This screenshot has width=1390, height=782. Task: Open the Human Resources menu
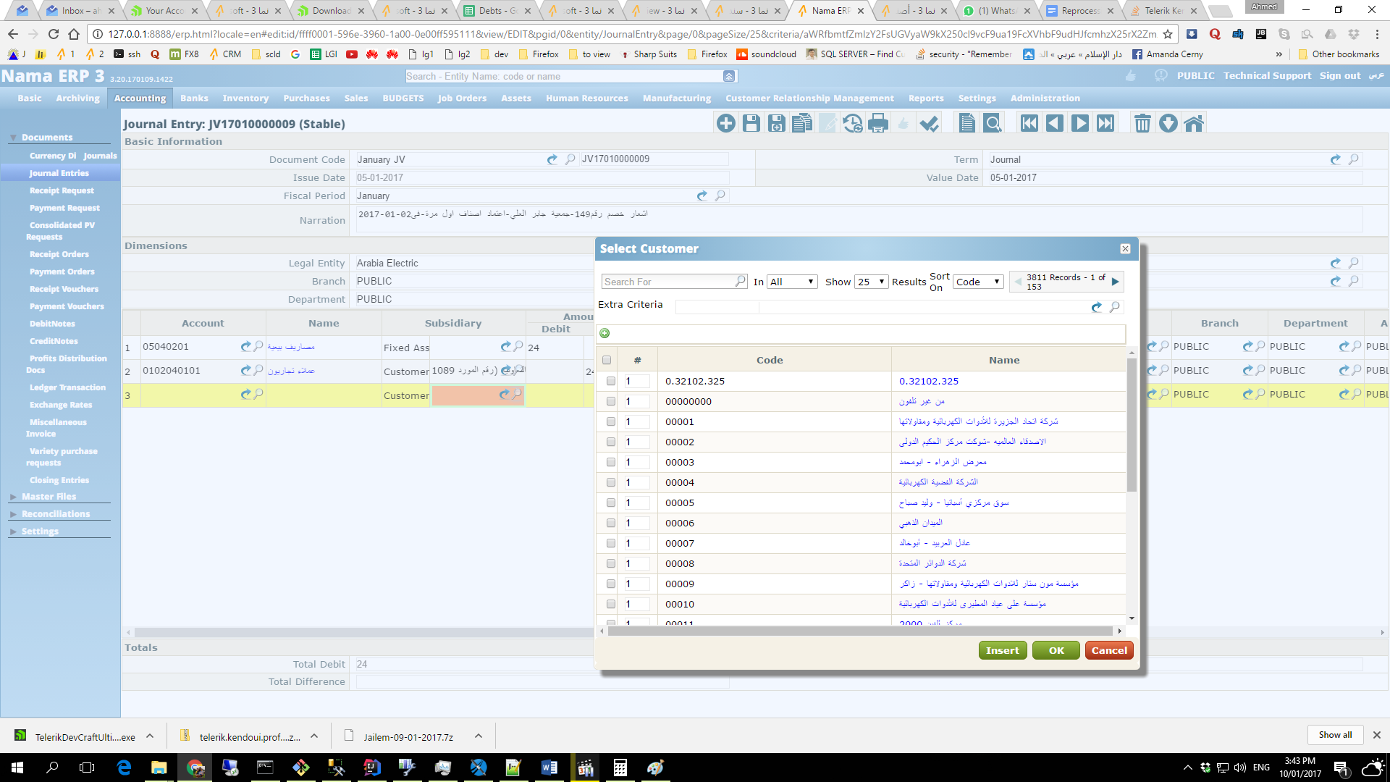[586, 98]
